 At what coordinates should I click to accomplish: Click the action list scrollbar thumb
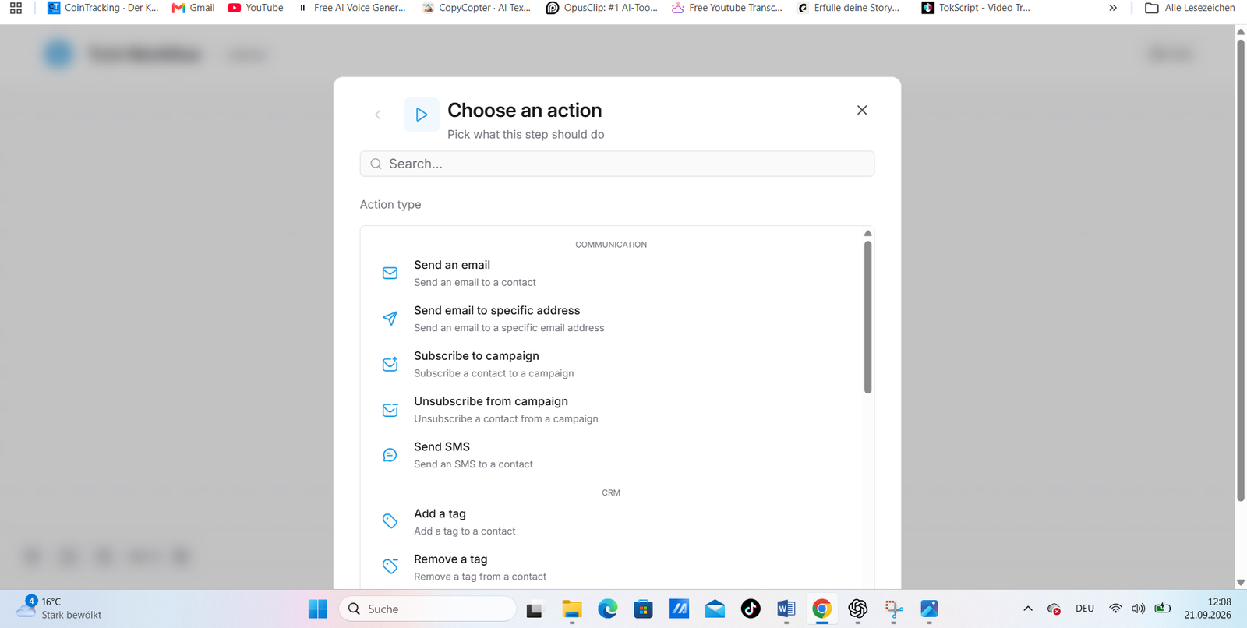point(867,317)
